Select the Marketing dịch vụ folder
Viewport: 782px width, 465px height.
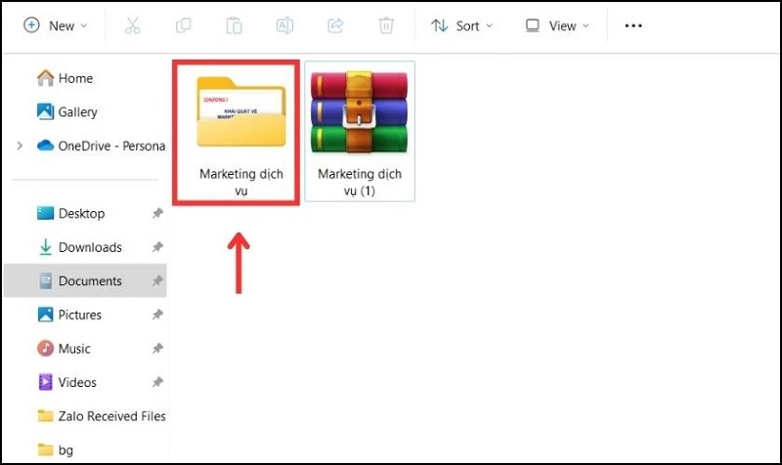[x=239, y=132]
